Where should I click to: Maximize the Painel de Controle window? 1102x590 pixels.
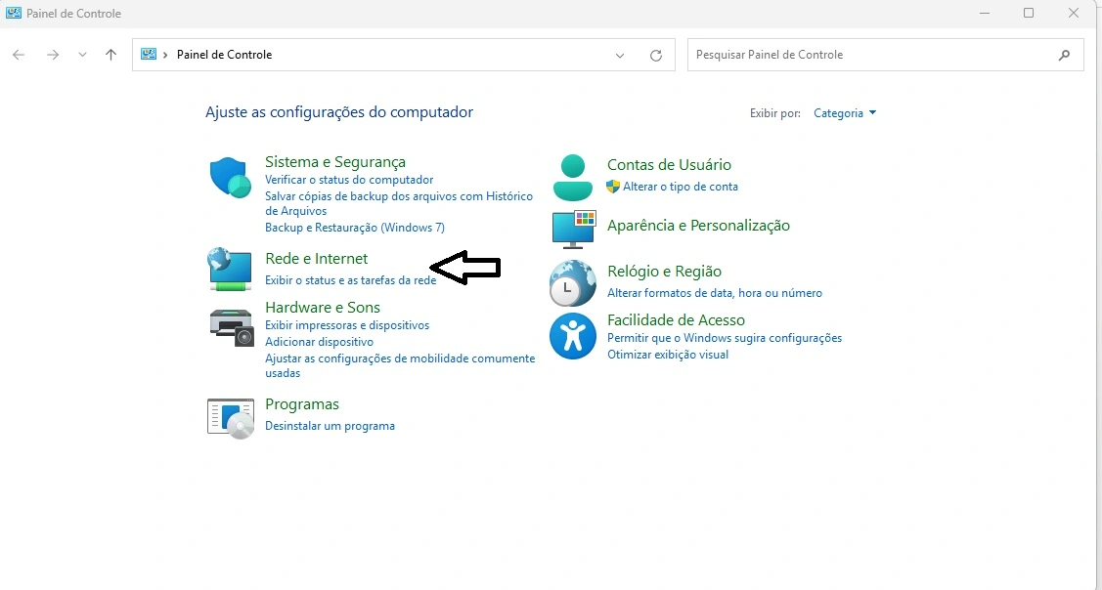1029,13
